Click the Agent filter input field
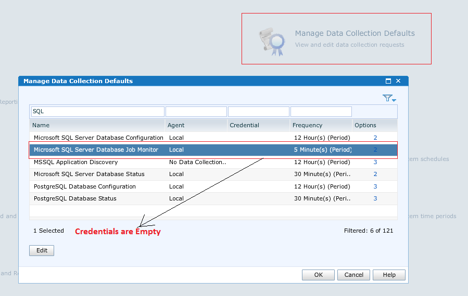468x296 pixels. (x=196, y=111)
